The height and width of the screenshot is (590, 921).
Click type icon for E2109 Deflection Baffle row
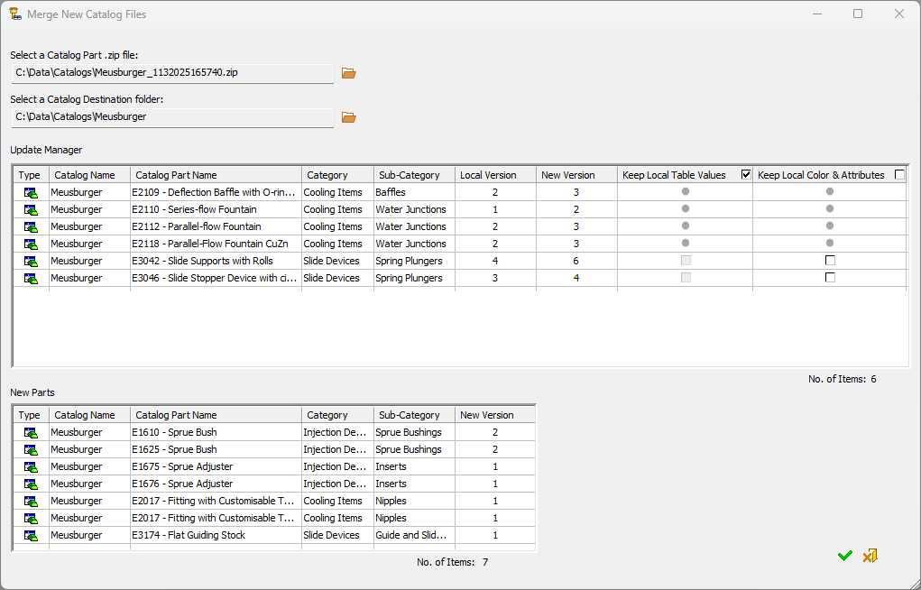pyautogui.click(x=31, y=192)
